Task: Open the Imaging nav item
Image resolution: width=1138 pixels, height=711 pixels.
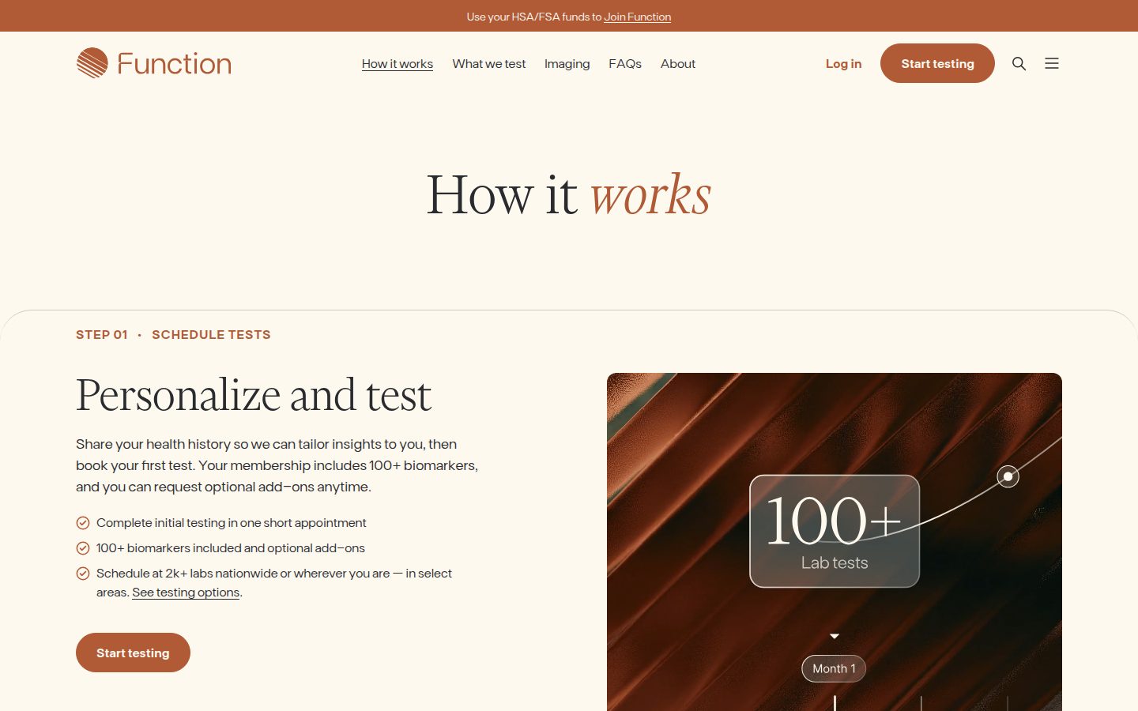Action: [567, 64]
